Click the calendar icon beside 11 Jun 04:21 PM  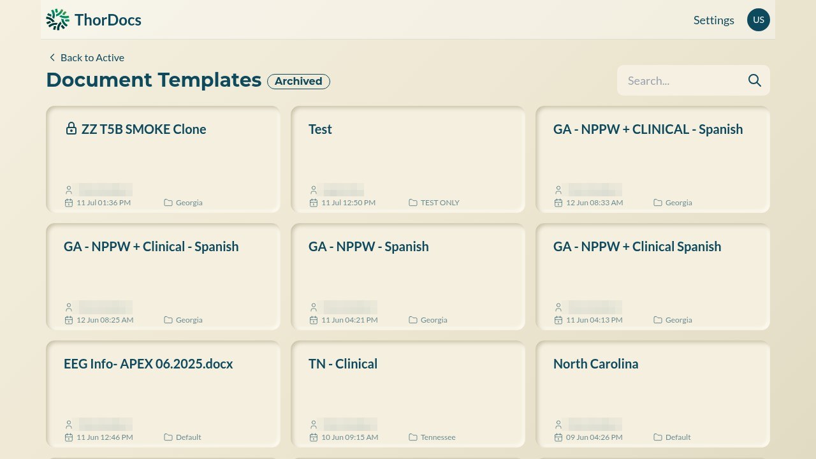(x=314, y=320)
